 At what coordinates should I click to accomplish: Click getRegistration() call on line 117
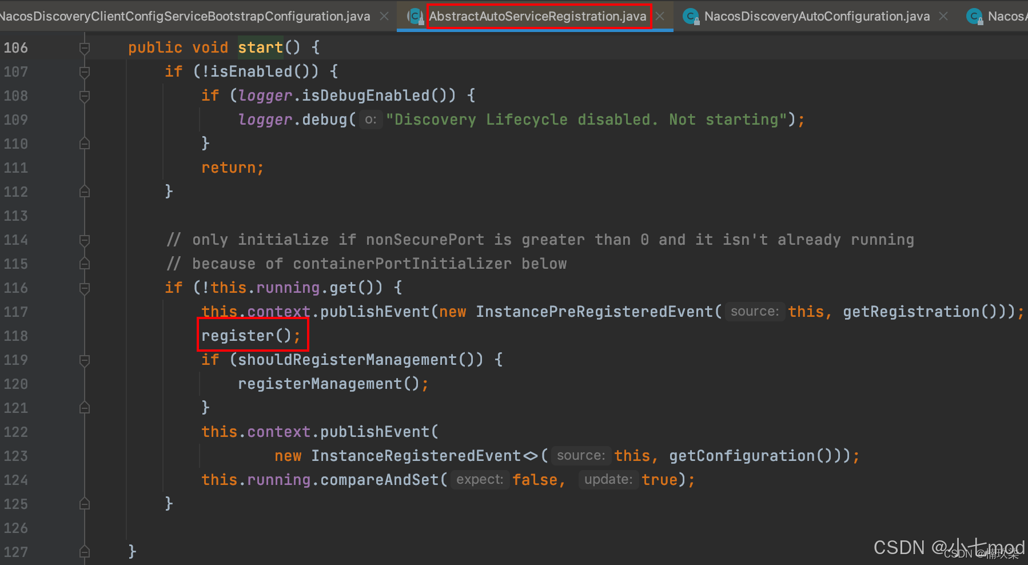point(921,312)
